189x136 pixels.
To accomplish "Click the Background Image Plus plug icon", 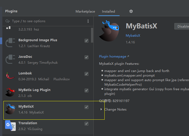I will [x=10, y=43].
